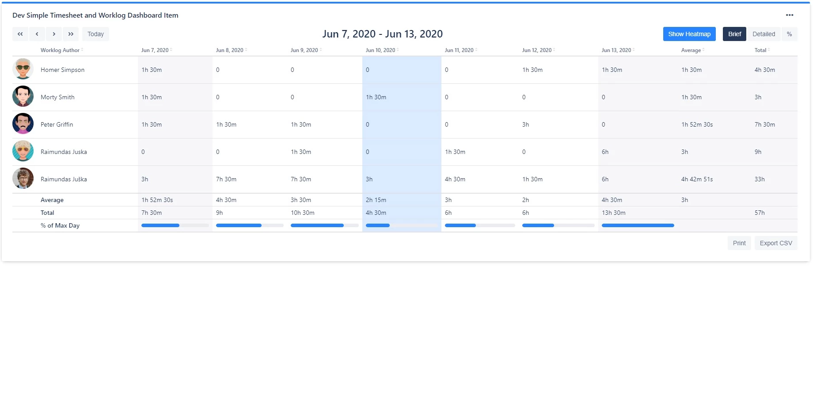Jump forward with double-right arrow
Screen dimensions: 813x397
(71, 34)
